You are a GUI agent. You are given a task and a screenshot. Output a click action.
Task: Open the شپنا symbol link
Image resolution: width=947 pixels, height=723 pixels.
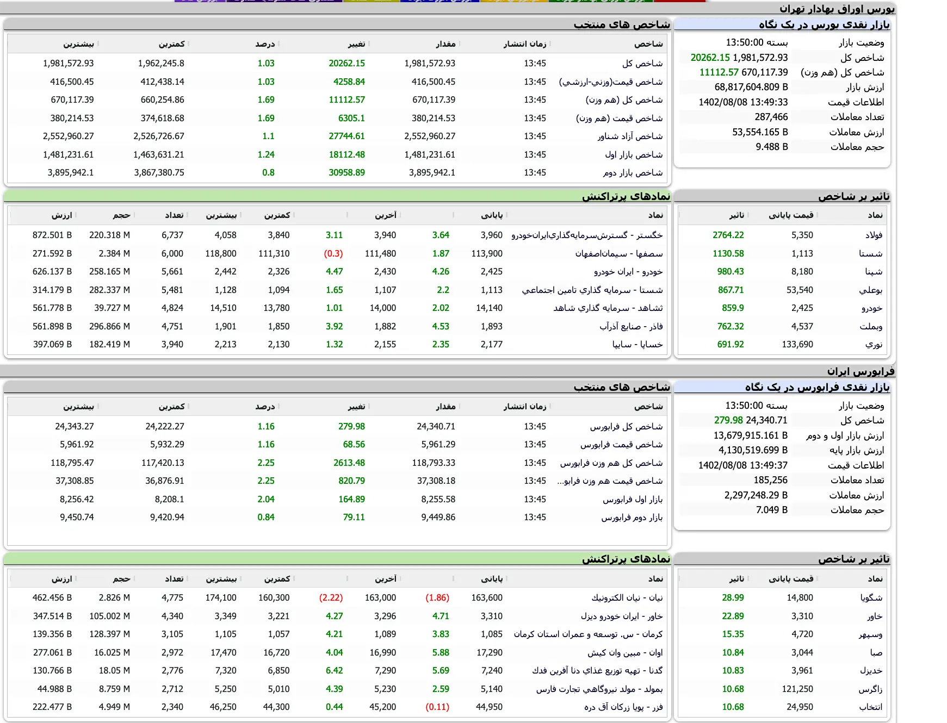pyautogui.click(x=874, y=272)
